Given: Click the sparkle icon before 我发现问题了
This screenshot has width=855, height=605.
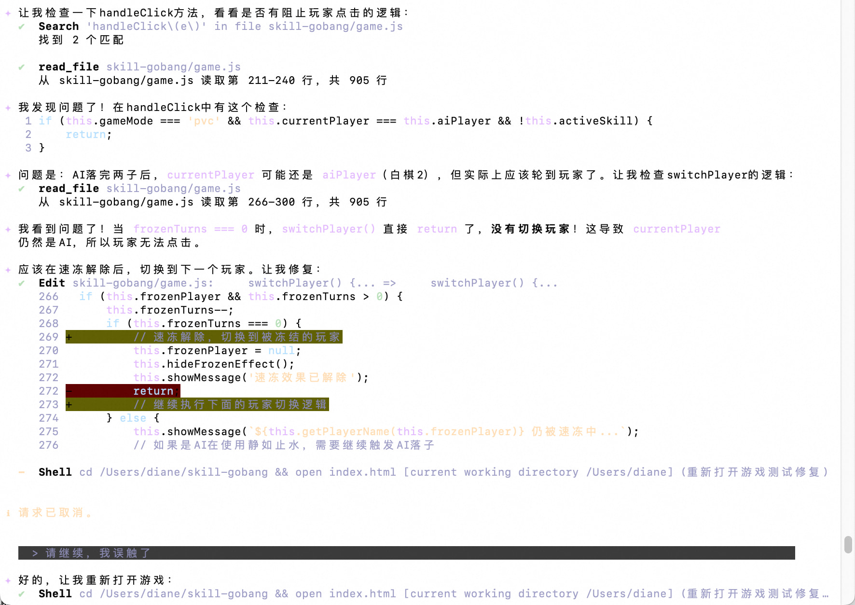Looking at the screenshot, I should tap(8, 108).
